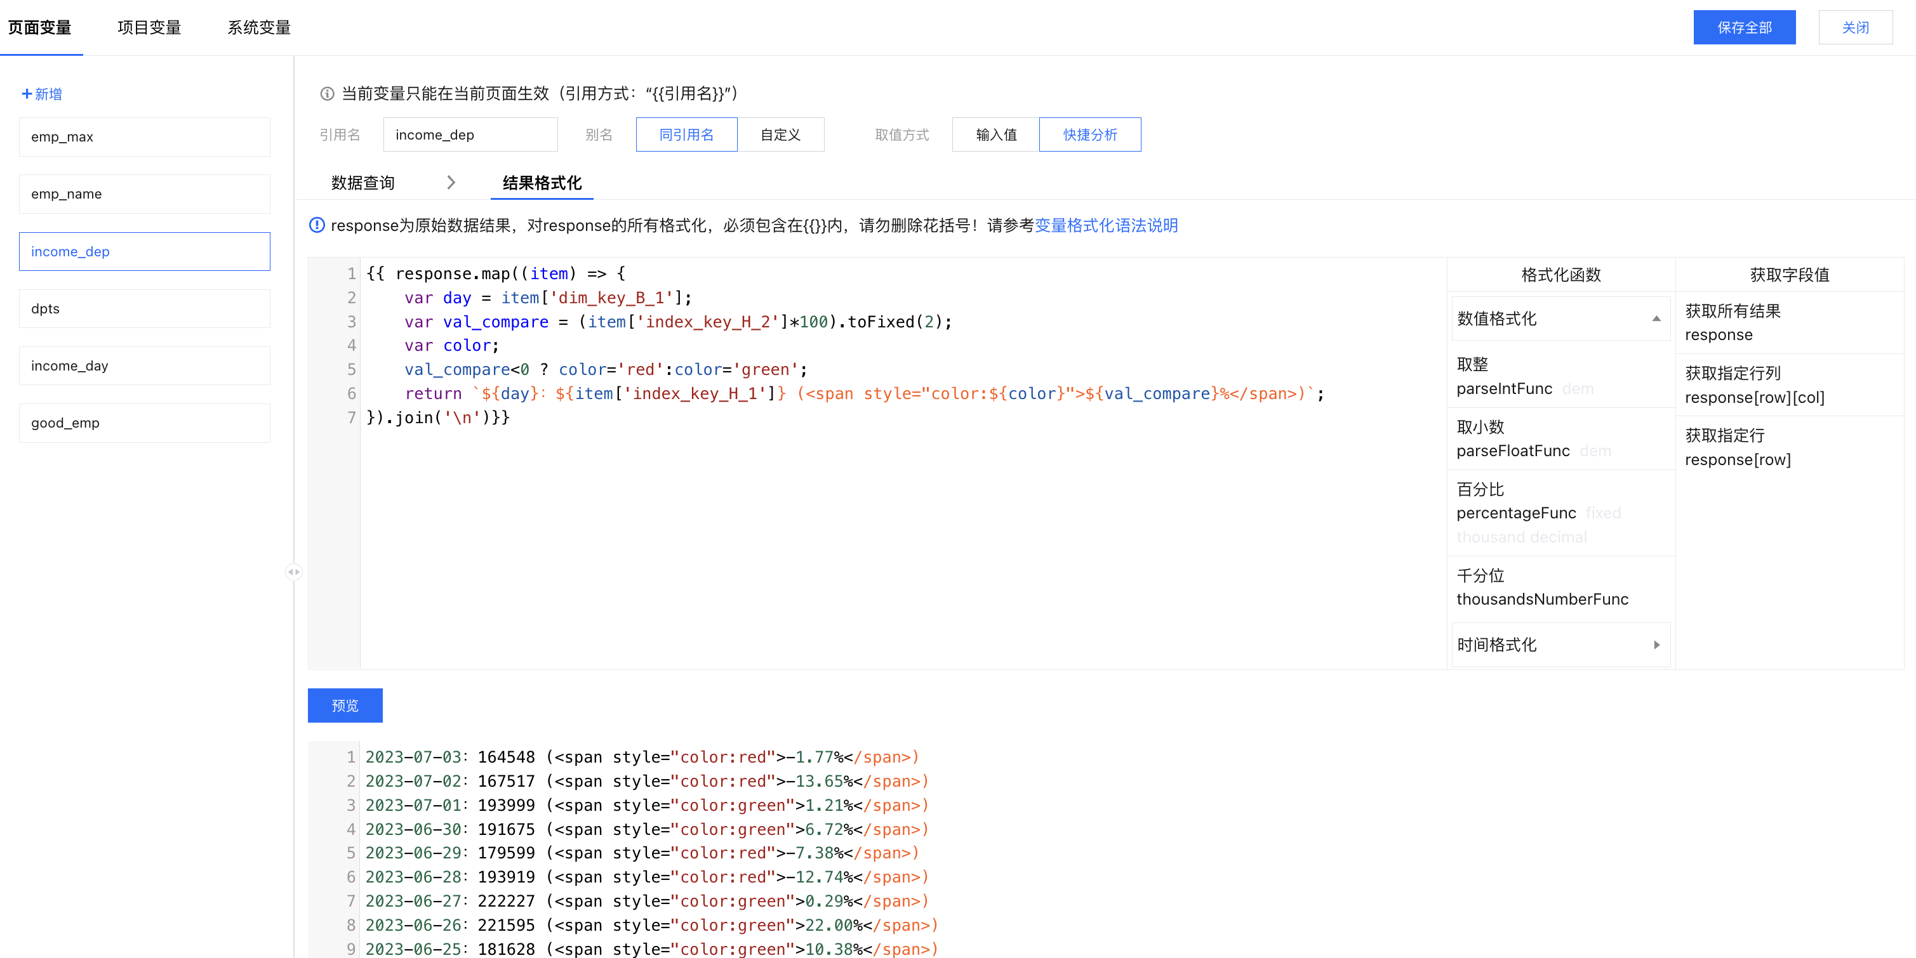The height and width of the screenshot is (958, 1916).
Task: Click the 预览 button
Action: [345, 705]
